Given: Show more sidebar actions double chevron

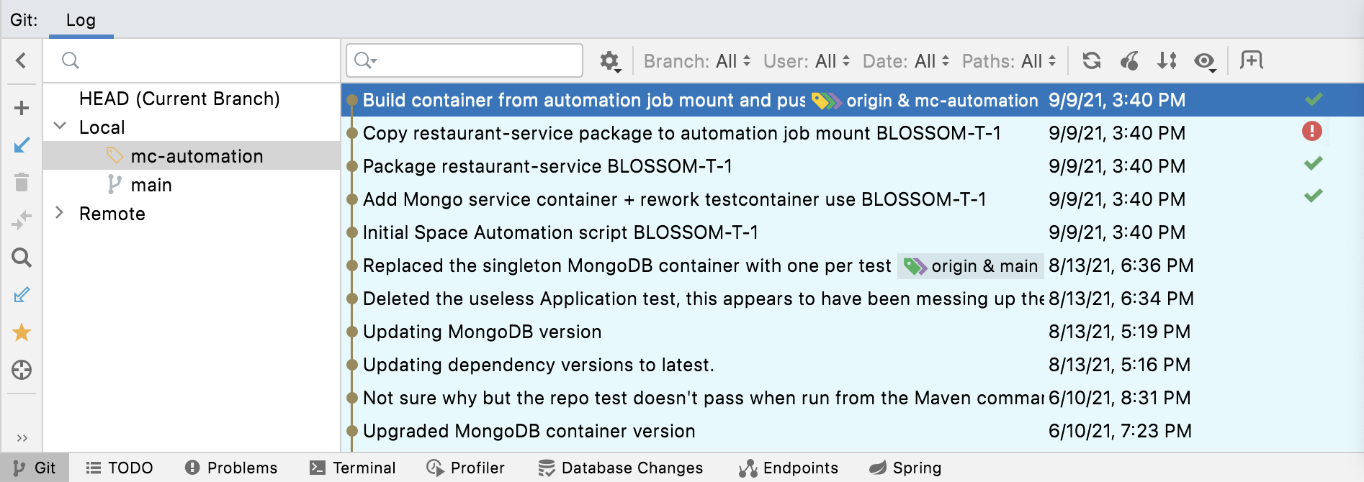Looking at the screenshot, I should (22, 437).
